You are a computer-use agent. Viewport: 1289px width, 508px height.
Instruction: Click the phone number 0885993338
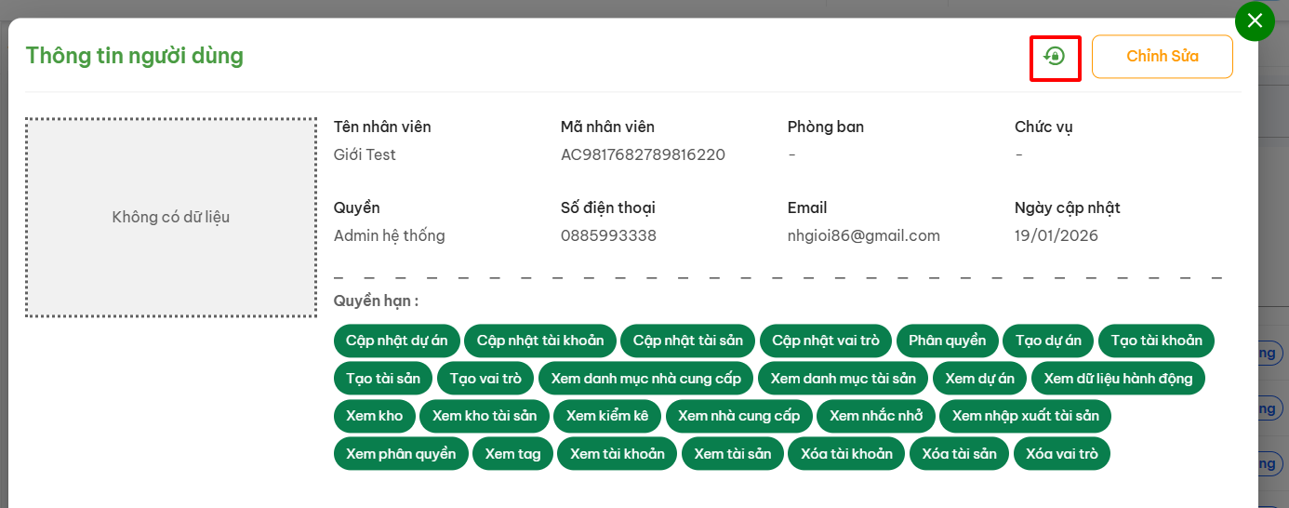click(x=608, y=235)
